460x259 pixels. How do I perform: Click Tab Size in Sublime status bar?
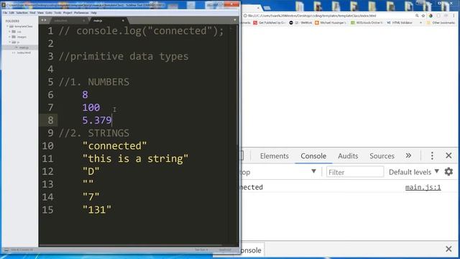click(201, 250)
